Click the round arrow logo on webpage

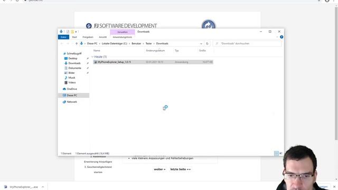pos(208,24)
